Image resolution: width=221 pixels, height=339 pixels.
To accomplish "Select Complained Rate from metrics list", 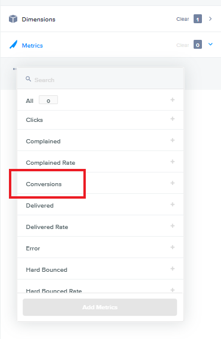I will [51, 163].
